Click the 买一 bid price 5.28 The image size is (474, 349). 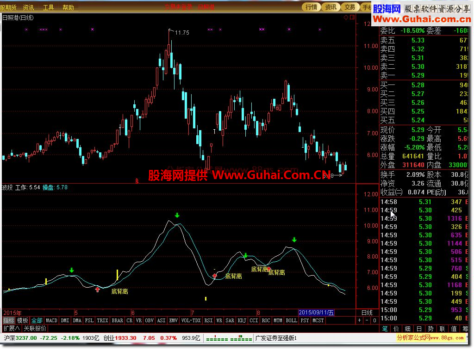[418, 85]
